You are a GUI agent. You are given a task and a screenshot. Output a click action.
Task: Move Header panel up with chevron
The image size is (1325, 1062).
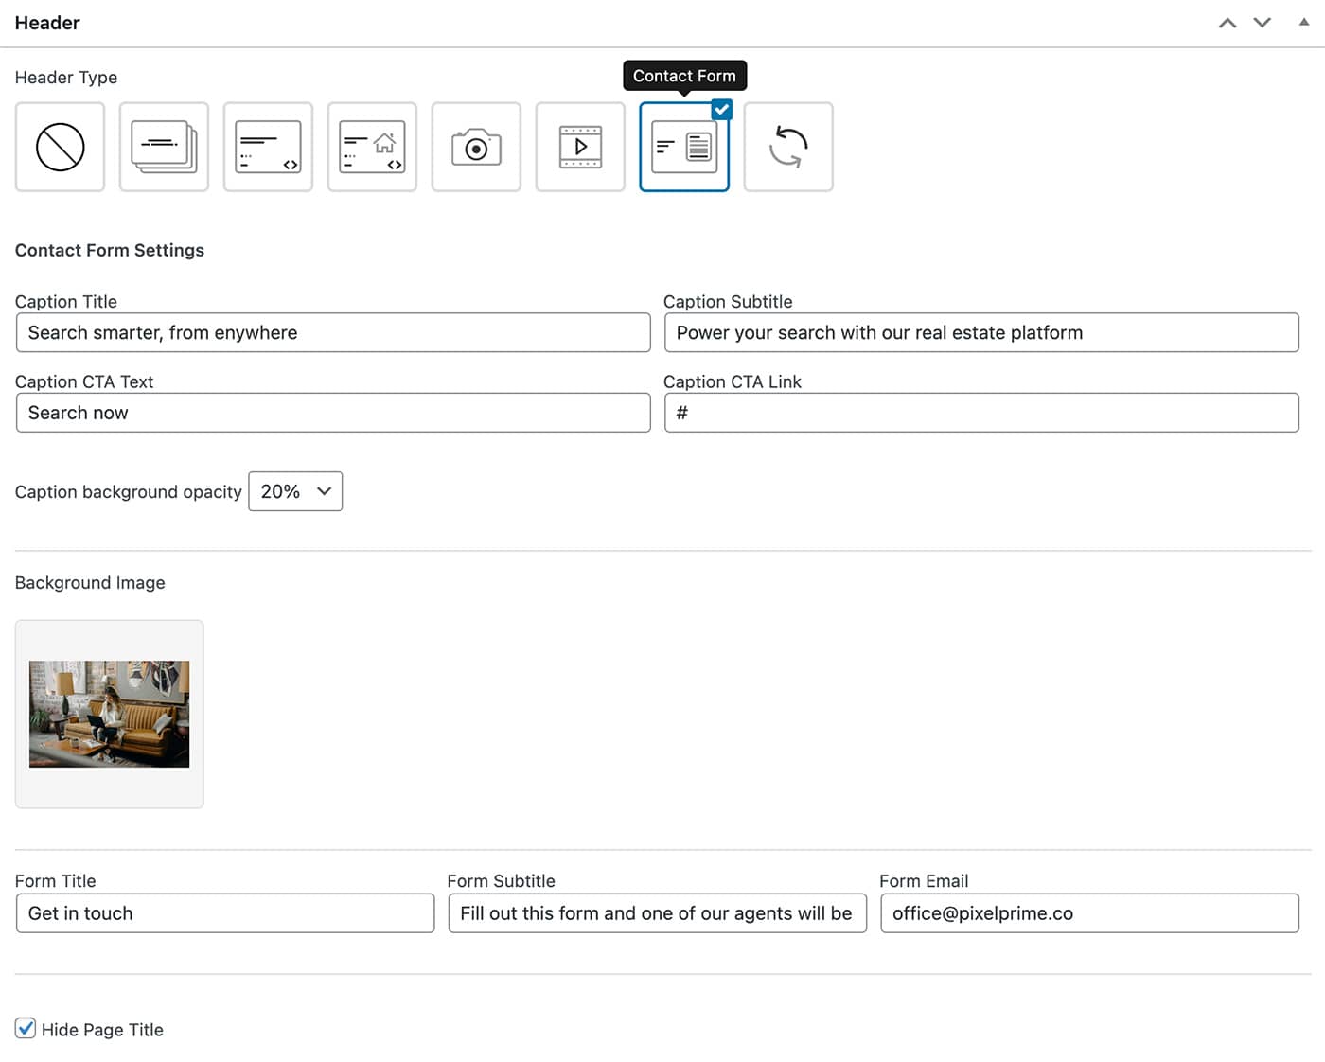(x=1228, y=23)
